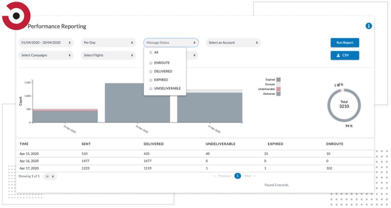The height and width of the screenshot is (208, 391).
Task: Open the date range dropdown 01/04/2020 - 20/04/2020
Action: click(46, 43)
